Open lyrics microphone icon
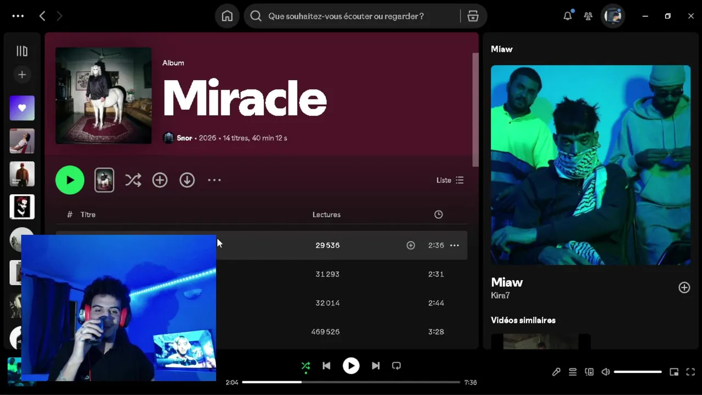702x395 pixels. (556, 372)
